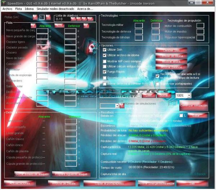Click attacker Tecnología militar input field
Screen dimensions: 216x190
[139, 26]
